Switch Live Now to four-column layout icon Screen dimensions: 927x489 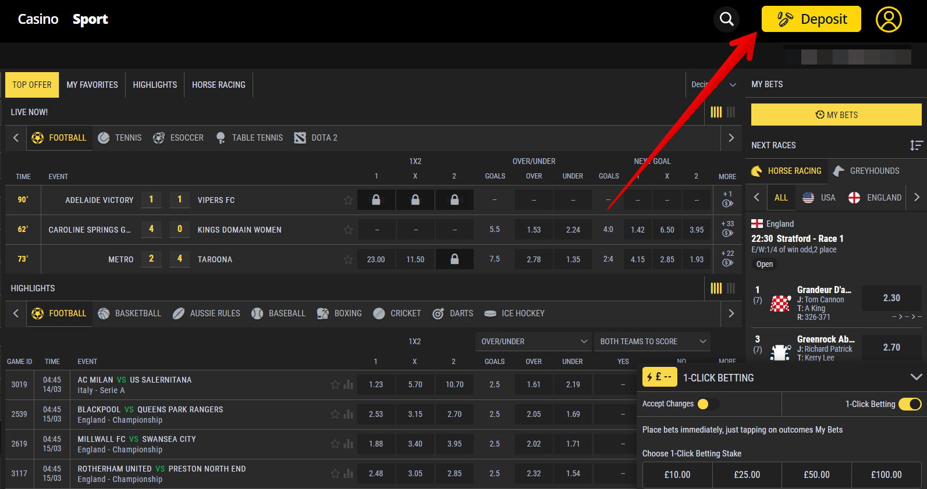716,112
